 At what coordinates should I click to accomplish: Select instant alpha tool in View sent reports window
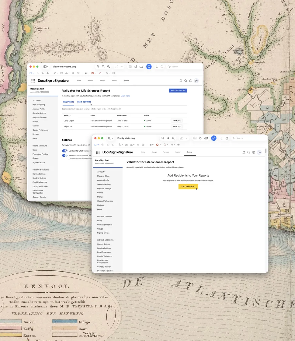(x=38, y=73)
